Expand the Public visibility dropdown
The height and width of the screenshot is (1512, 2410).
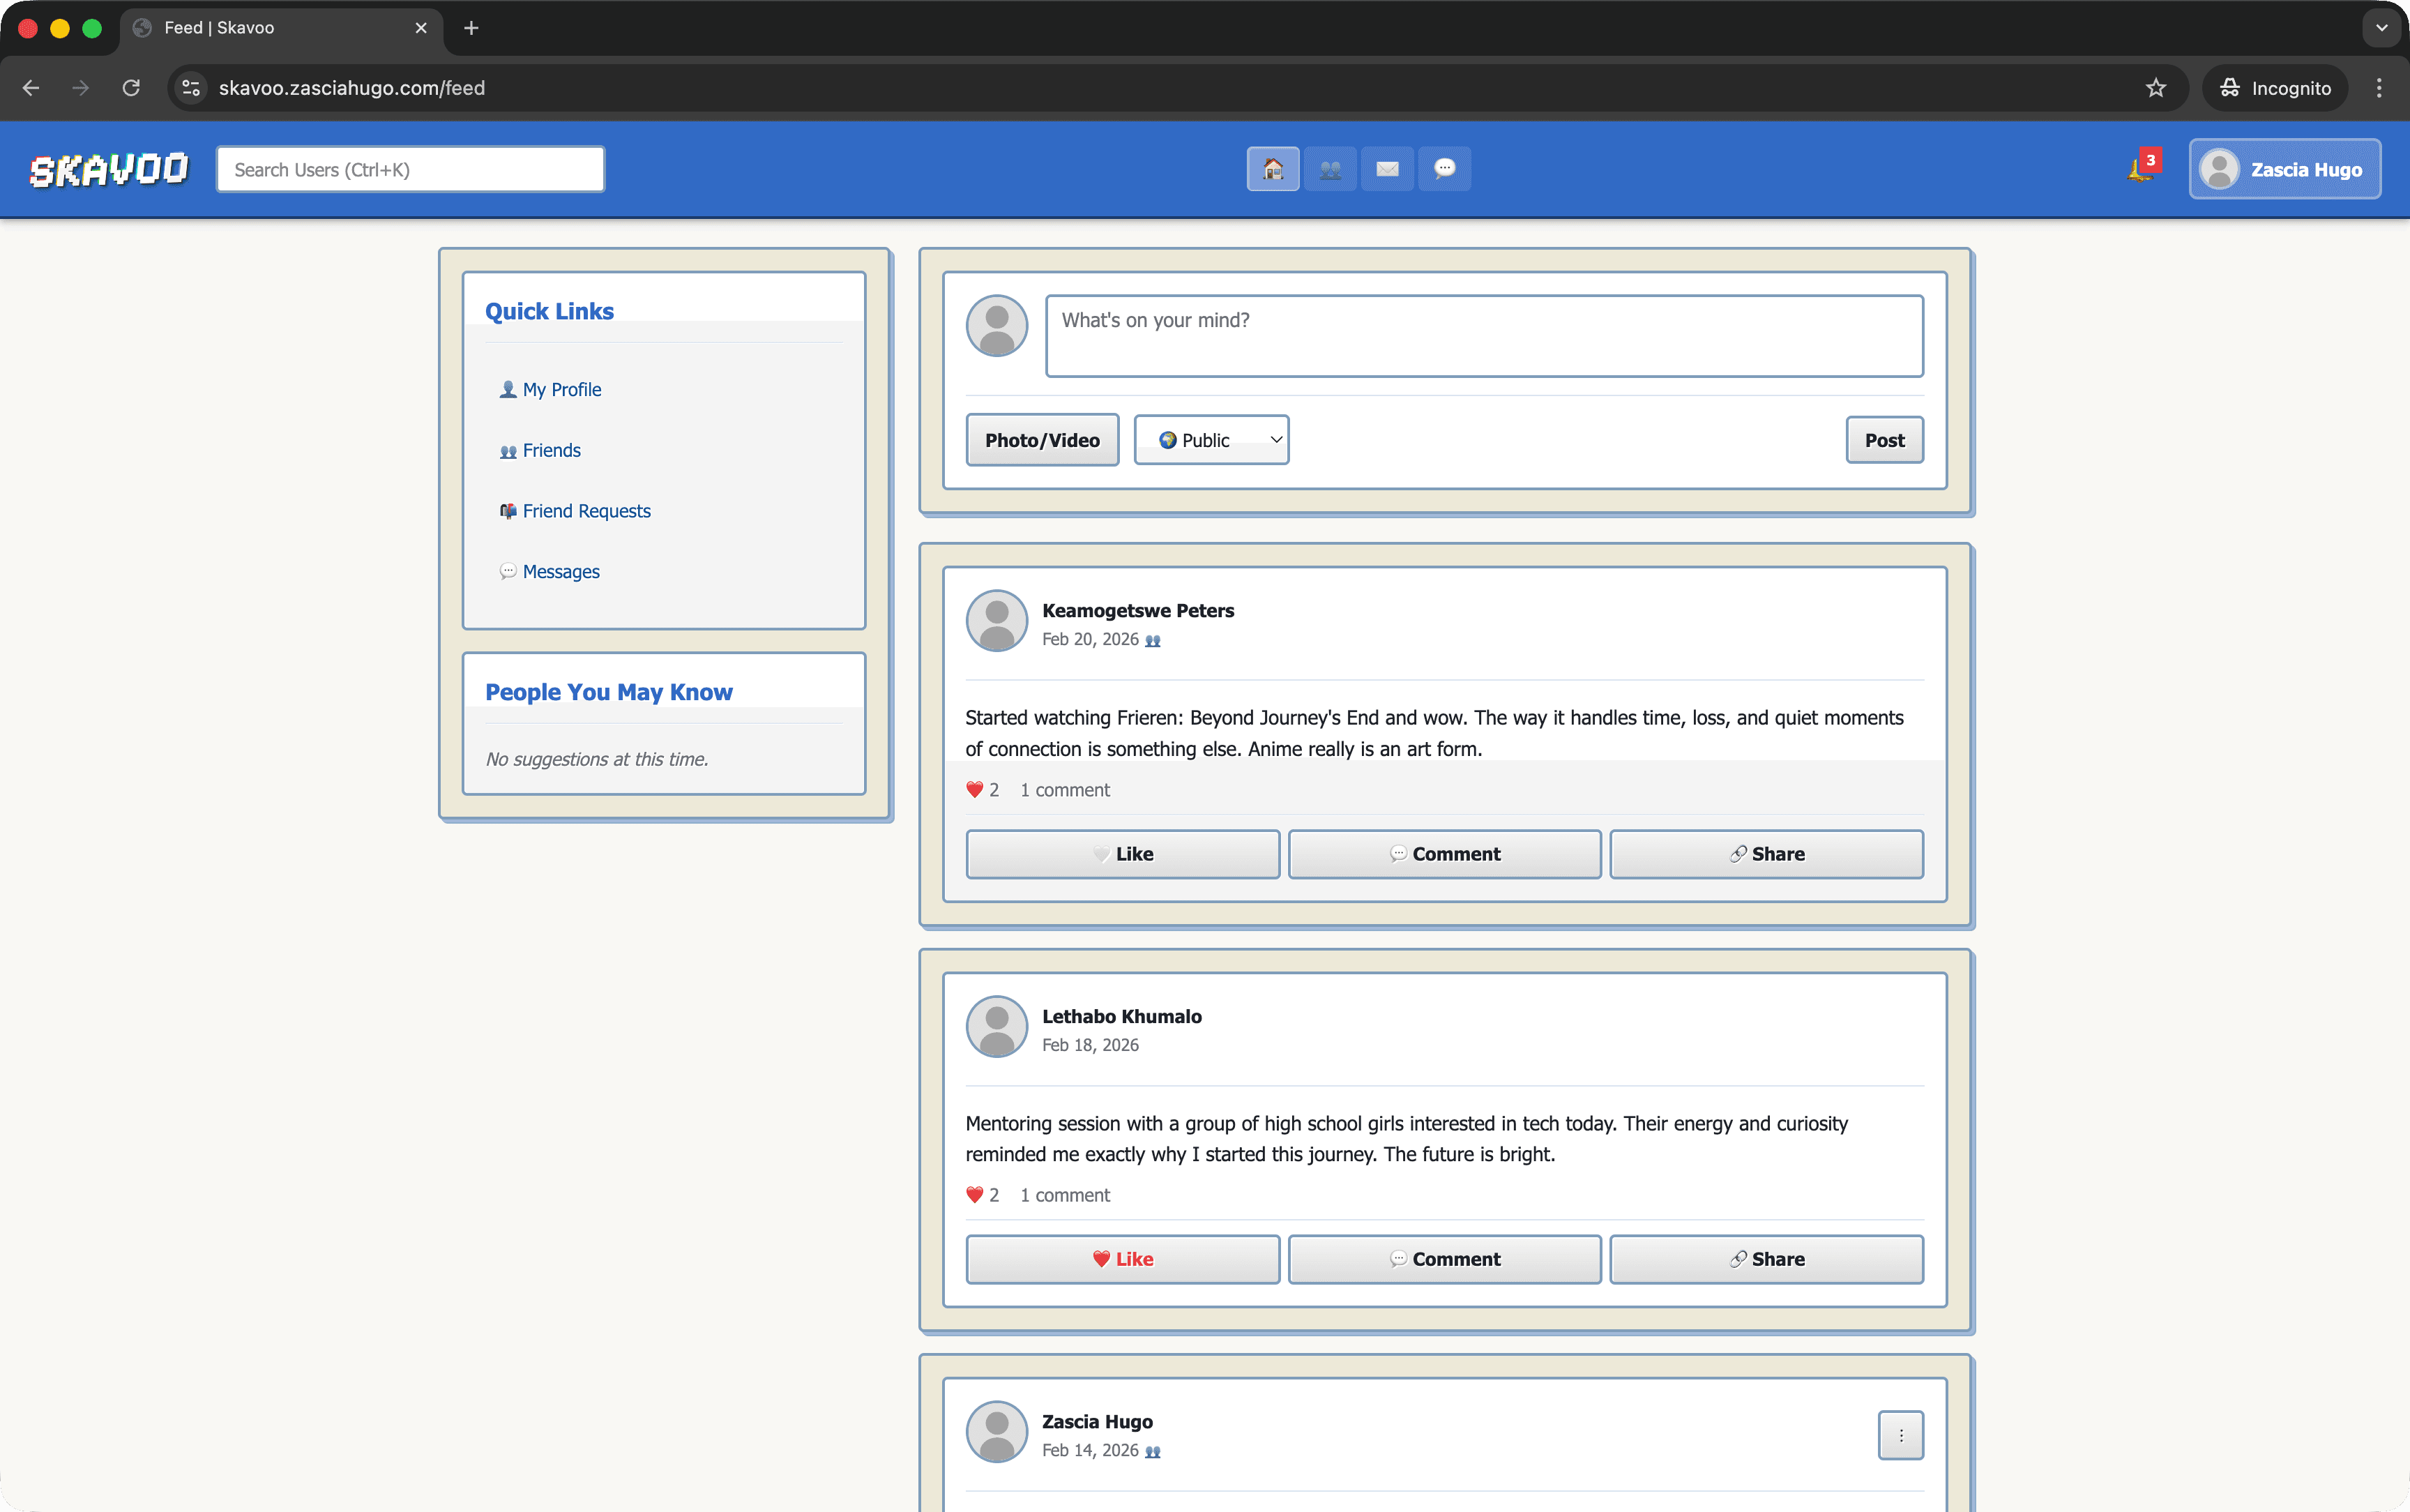point(1211,440)
